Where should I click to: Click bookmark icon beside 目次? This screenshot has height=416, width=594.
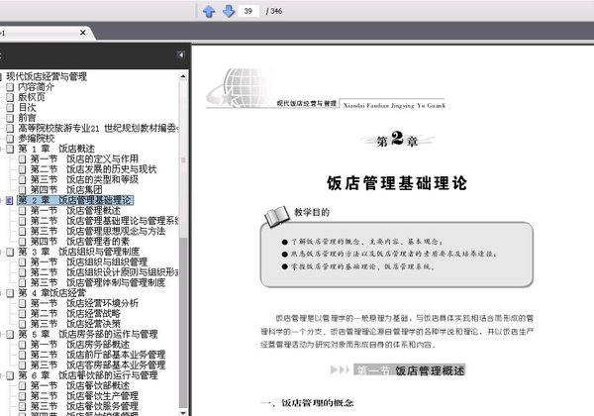10,108
